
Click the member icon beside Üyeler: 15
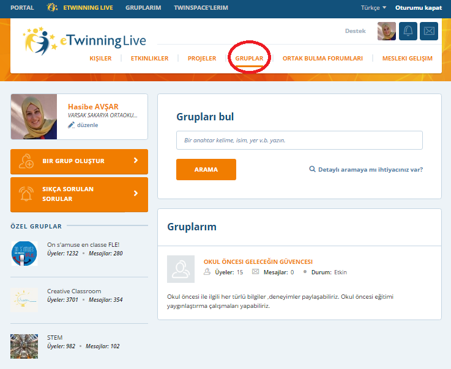[207, 272]
